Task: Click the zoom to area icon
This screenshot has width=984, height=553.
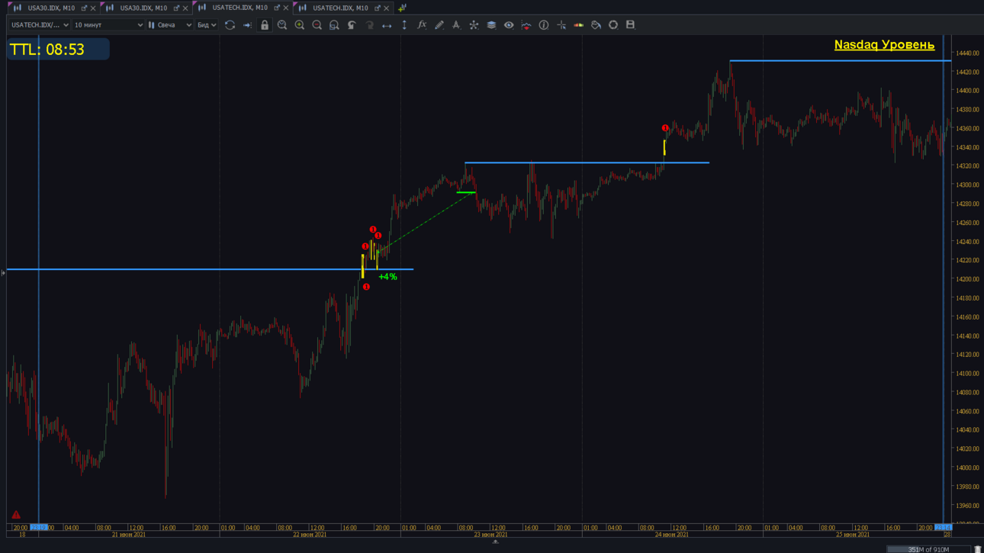Action: click(x=334, y=25)
